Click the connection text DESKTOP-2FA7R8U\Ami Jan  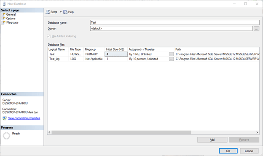20,112
